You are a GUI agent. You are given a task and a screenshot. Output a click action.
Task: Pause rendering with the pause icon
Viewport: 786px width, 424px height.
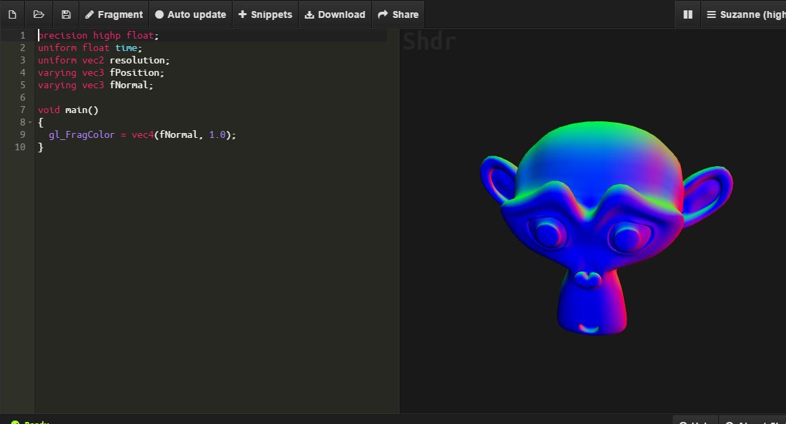(687, 14)
